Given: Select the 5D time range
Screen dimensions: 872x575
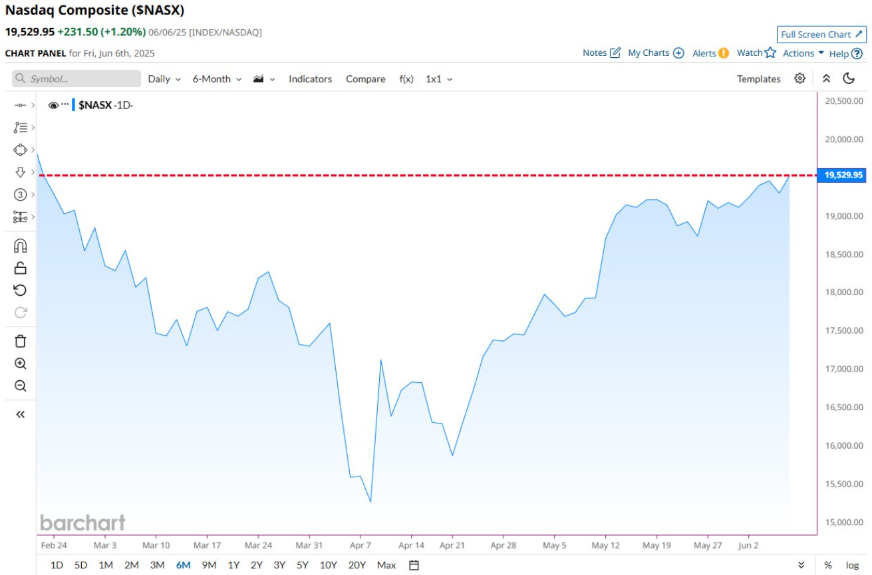Looking at the screenshot, I should click(80, 565).
